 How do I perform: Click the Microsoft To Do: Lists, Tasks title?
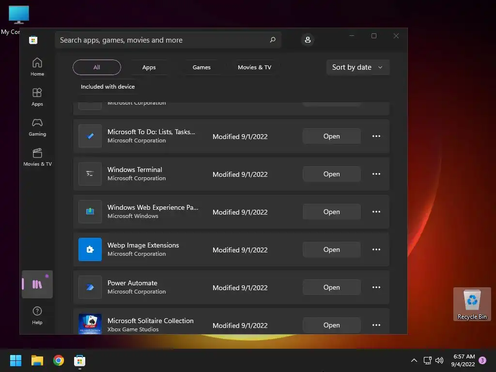pos(151,132)
